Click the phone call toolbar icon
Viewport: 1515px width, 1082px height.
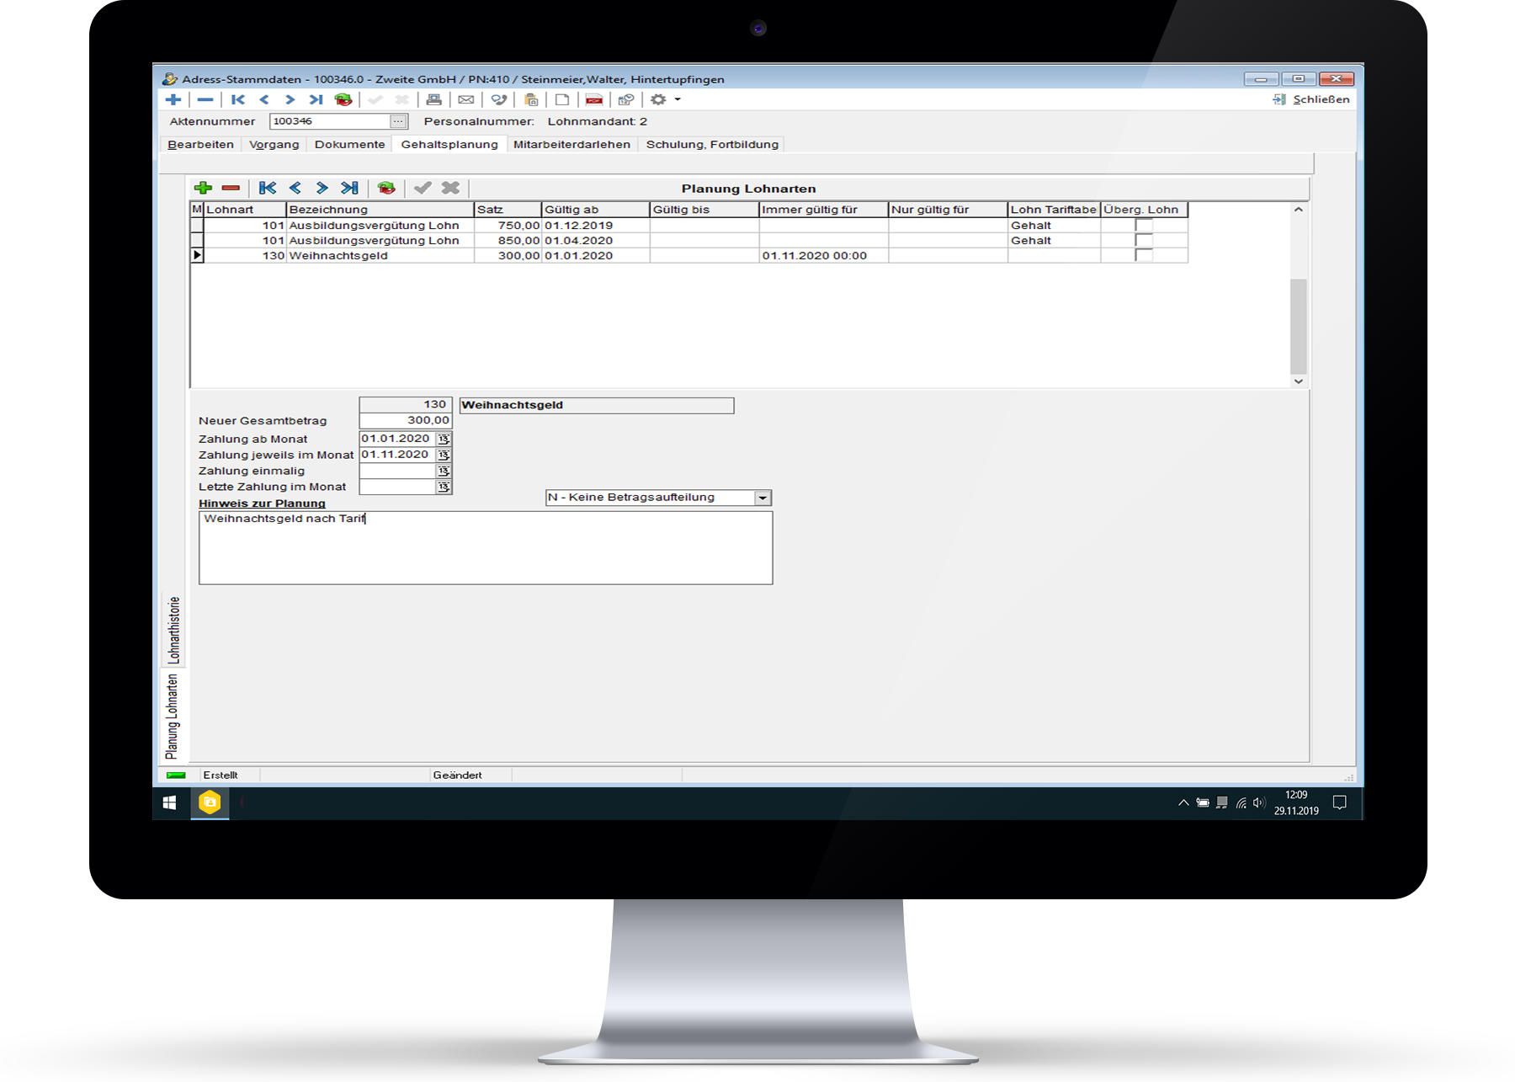(x=499, y=99)
